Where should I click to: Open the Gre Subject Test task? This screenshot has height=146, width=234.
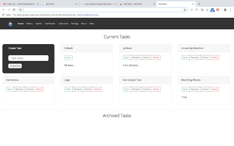pos(127,89)
